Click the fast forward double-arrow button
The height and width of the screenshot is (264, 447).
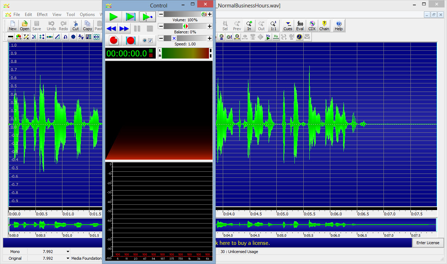124,29
